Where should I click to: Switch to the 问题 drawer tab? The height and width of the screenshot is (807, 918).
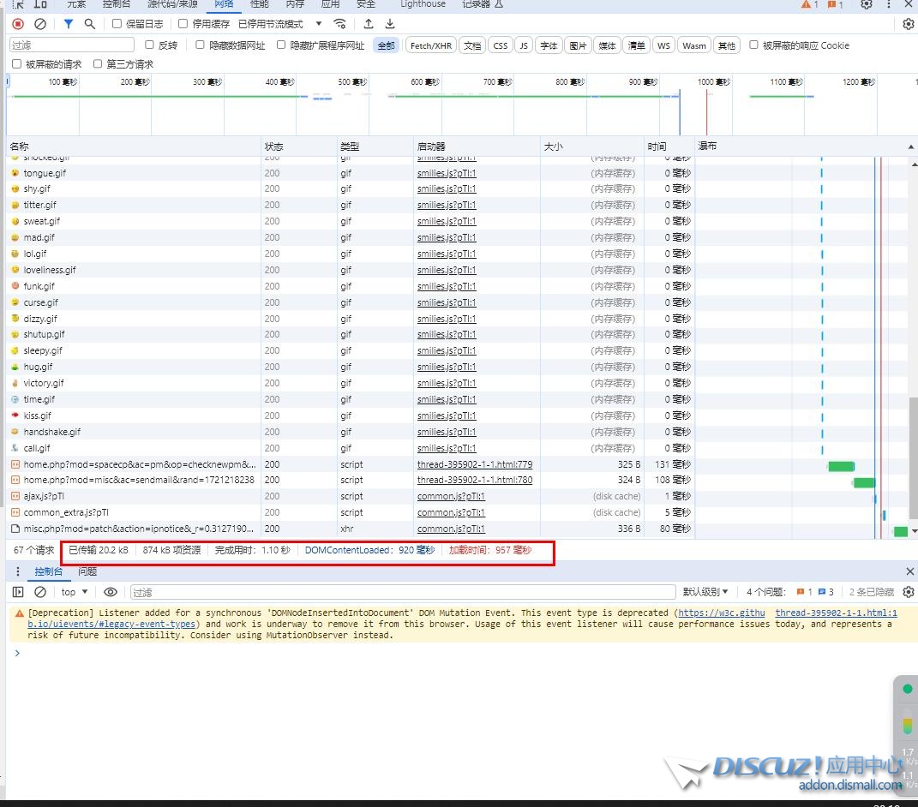(87, 571)
